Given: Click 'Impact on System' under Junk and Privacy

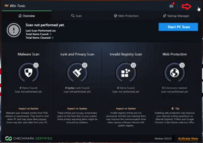Looking at the screenshot, I should pos(77,109).
